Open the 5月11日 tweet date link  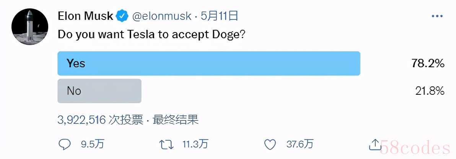coord(219,16)
